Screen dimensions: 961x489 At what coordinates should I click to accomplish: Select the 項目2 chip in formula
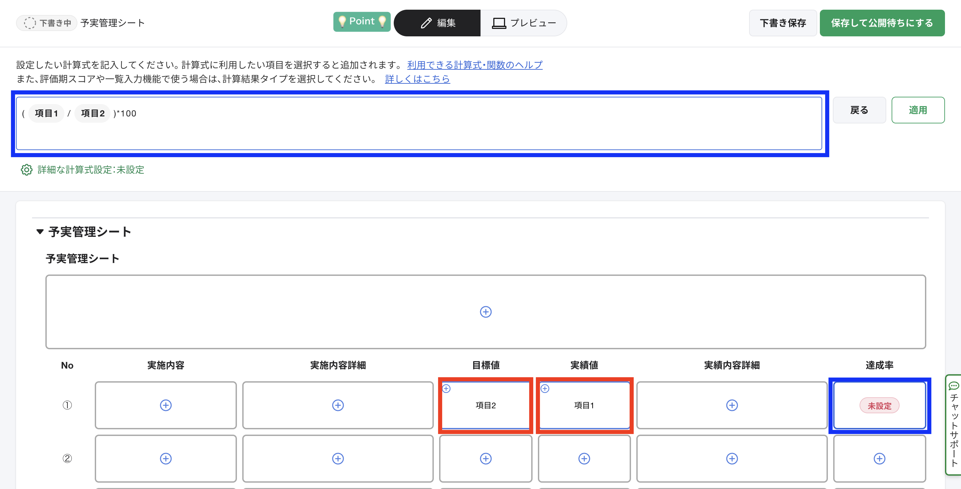pos(92,113)
